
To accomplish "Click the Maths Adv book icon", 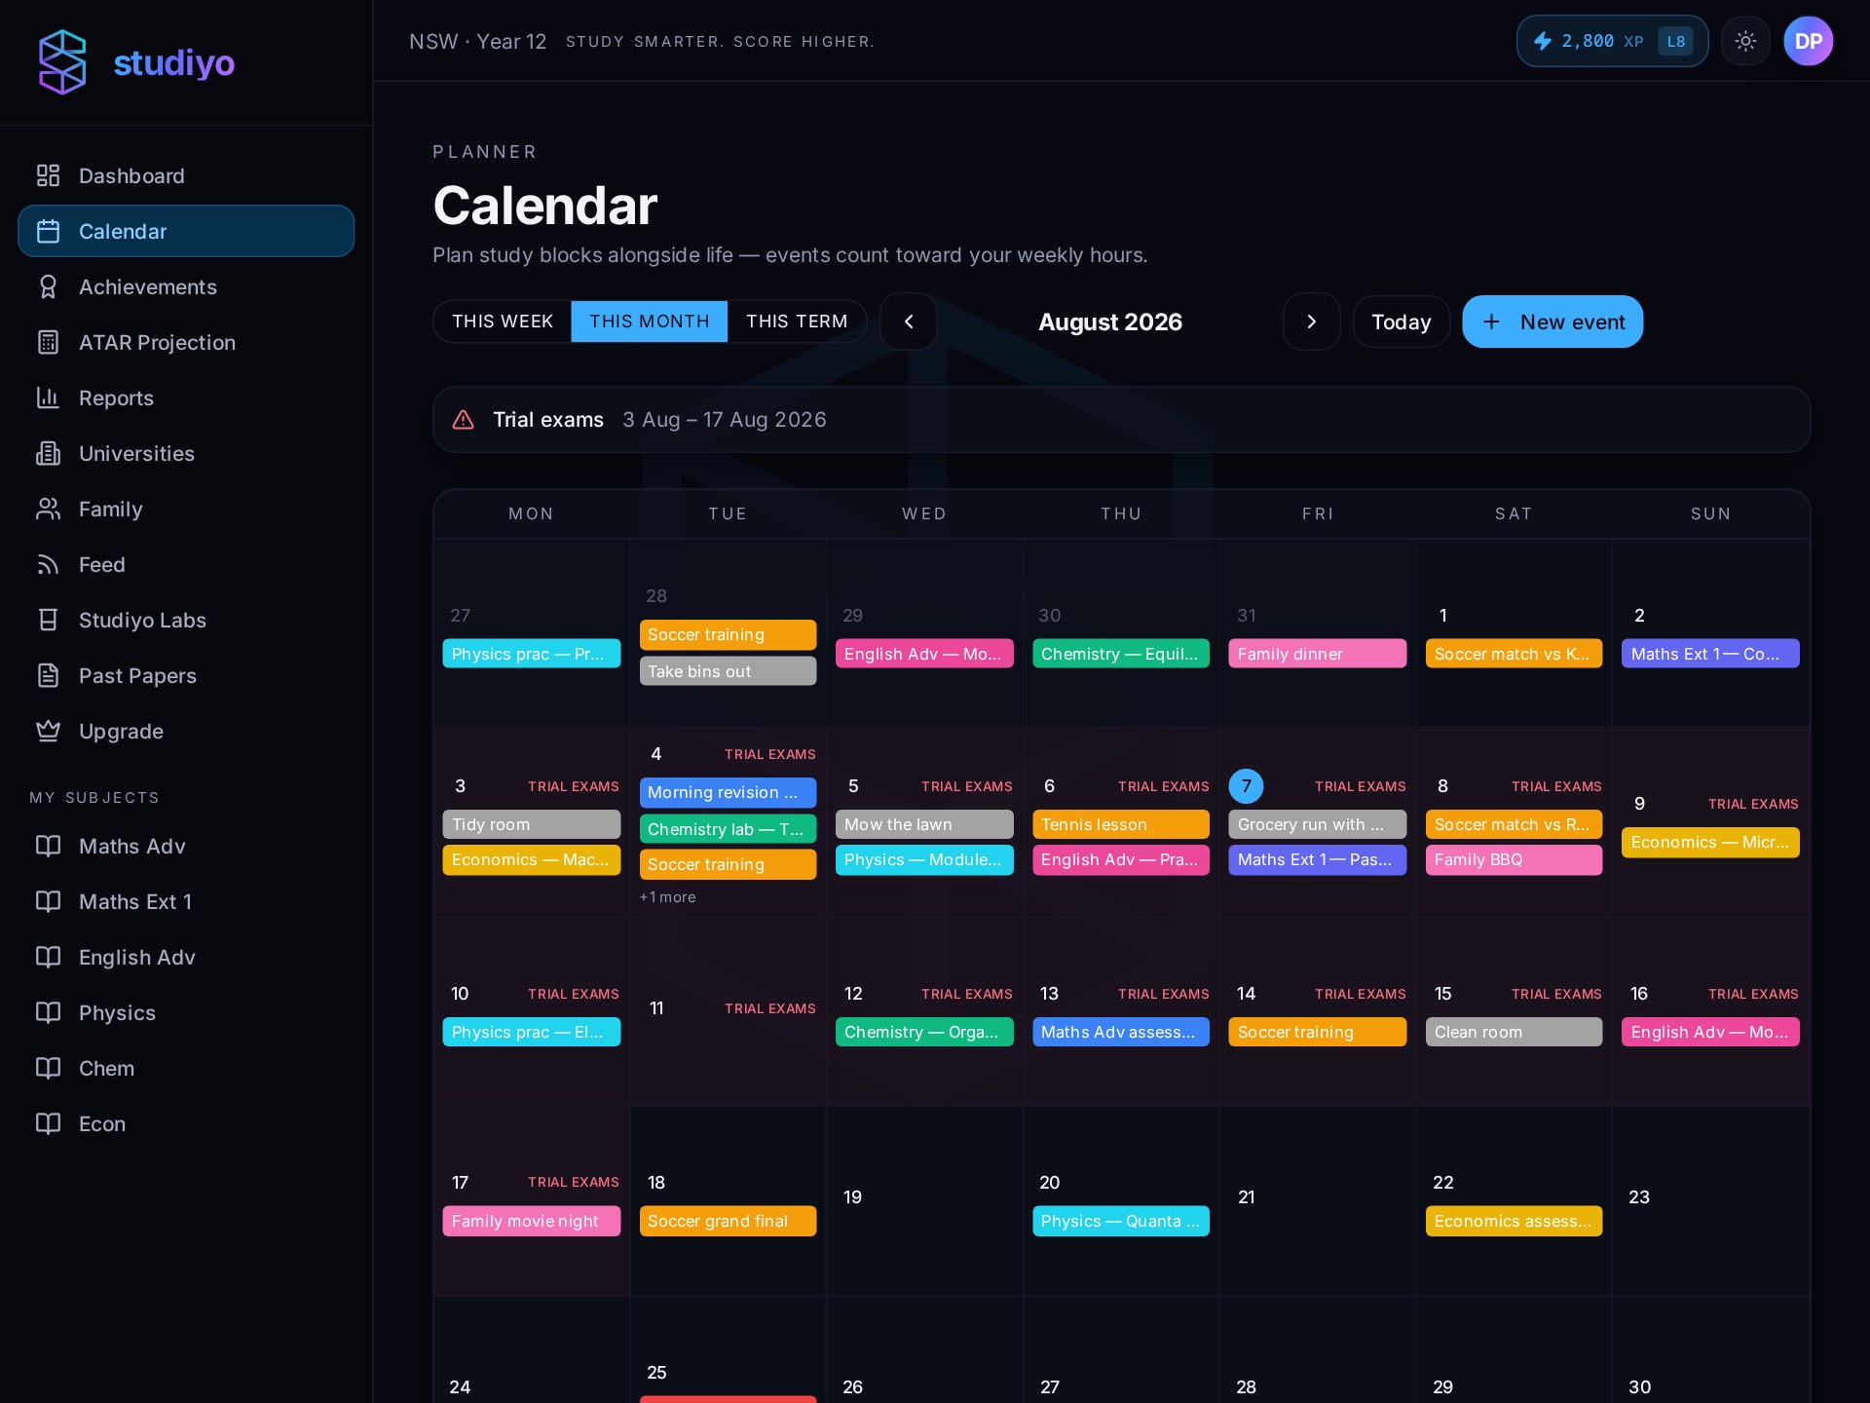I will click(x=48, y=846).
